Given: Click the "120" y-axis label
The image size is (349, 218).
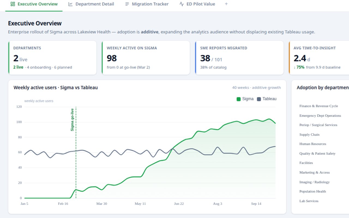Looking at the screenshot, I should 19,107.
